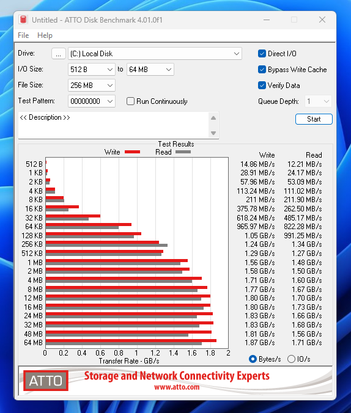351x413 pixels.
Task: Click the Start benchmark button
Action: coord(314,119)
